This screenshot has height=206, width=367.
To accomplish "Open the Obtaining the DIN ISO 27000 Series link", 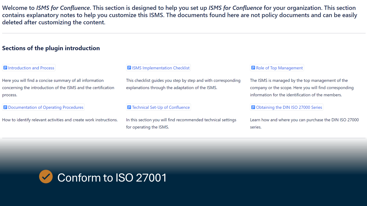I will [287, 107].
